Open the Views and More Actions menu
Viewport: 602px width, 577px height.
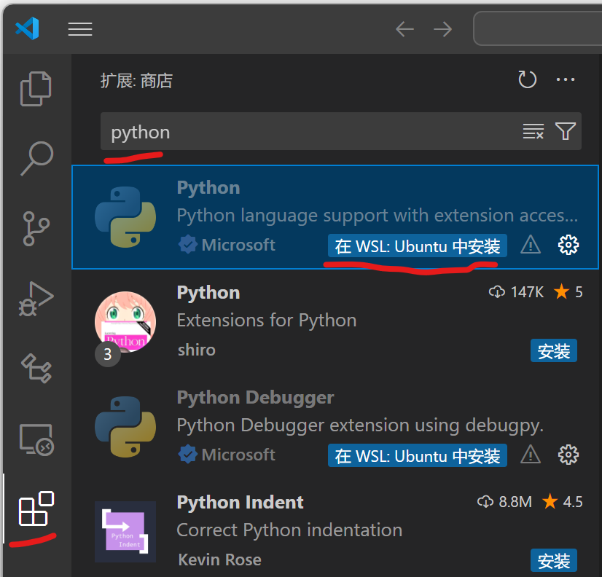566,79
